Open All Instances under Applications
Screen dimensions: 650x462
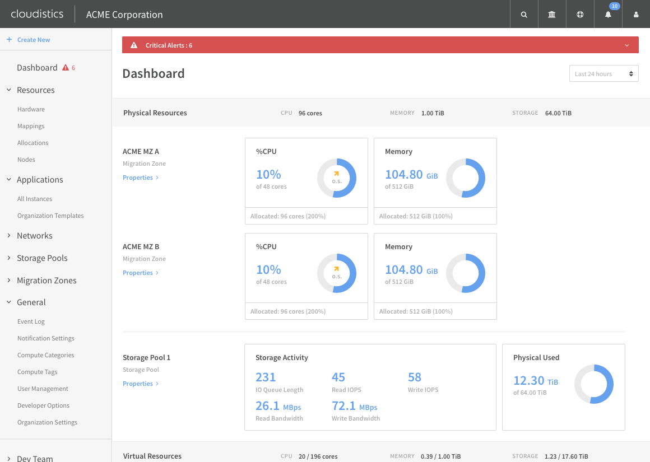[x=35, y=199]
